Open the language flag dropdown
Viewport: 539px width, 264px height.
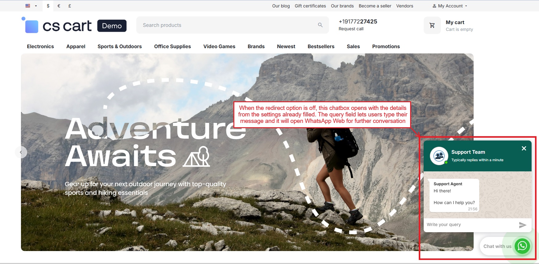tap(31, 6)
